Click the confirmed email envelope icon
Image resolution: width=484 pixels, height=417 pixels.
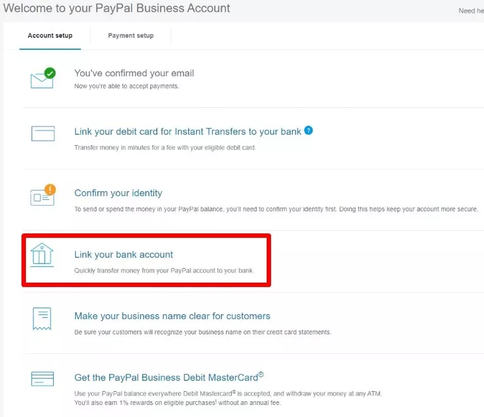(42, 79)
